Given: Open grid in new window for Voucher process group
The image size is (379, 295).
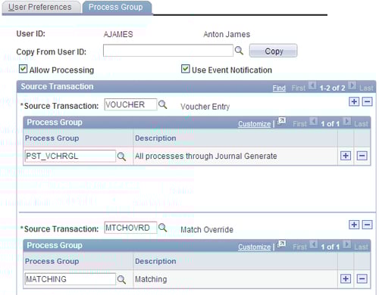Looking at the screenshot, I should point(281,122).
